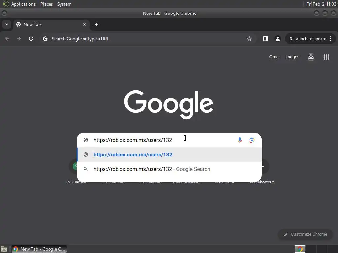338x253 pixels.
Task: Choose the Google Search suggestion row
Action: [x=169, y=169]
